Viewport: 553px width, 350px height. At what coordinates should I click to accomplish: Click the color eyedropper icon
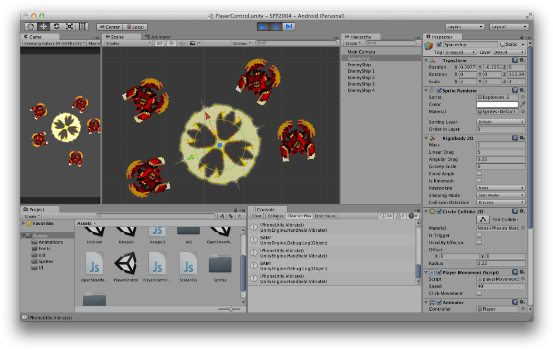522,104
